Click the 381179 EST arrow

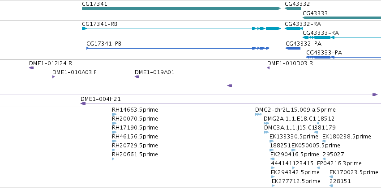click(x=316, y=132)
